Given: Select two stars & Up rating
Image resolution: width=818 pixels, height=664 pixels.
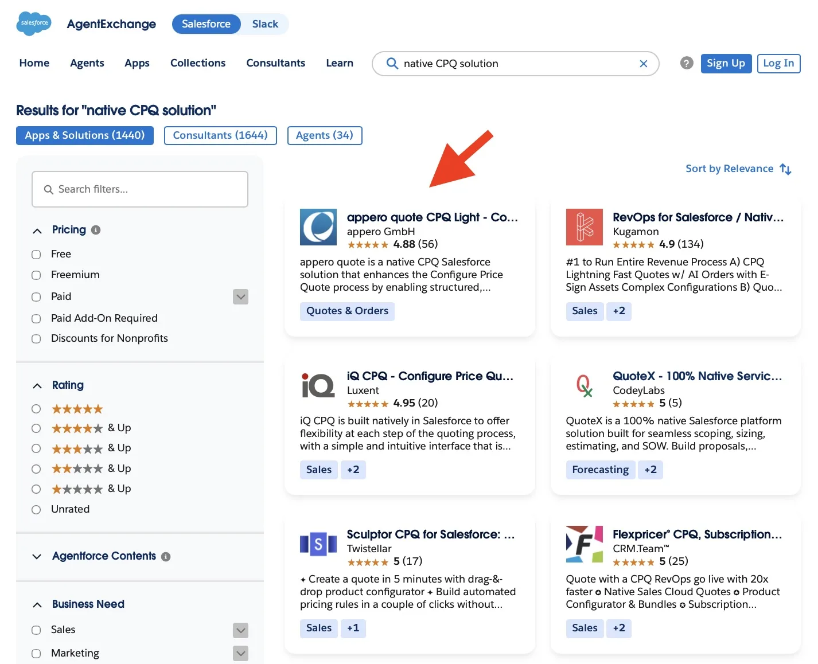Looking at the screenshot, I should [x=36, y=469].
